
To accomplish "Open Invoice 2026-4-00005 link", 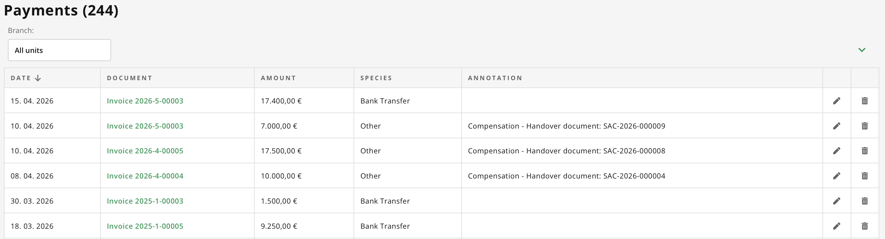I will (145, 151).
